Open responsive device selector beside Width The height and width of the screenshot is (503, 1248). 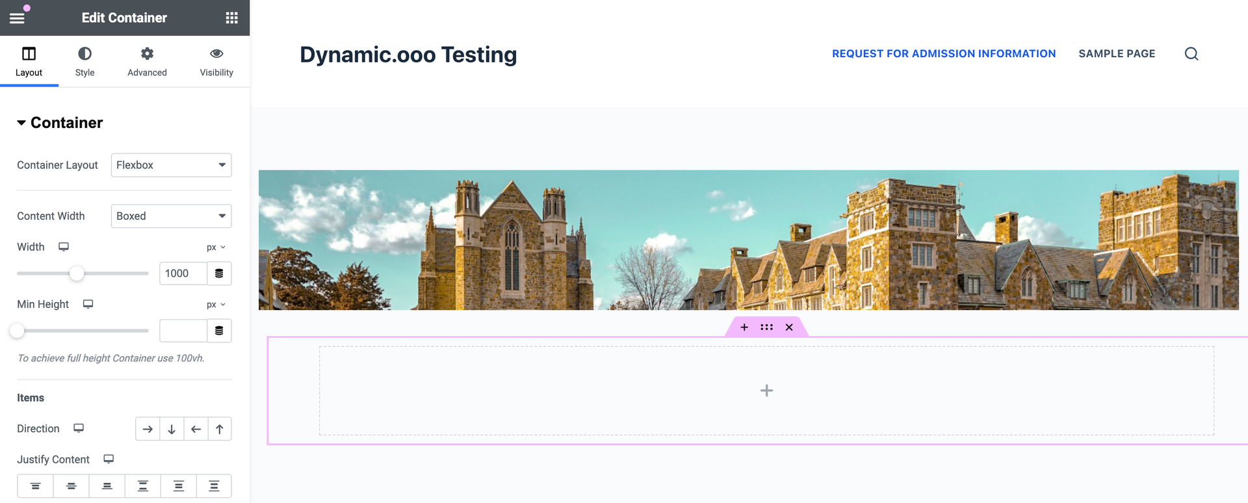[x=64, y=247]
